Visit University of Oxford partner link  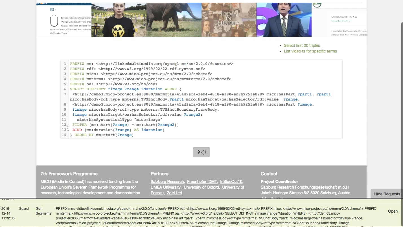point(201,187)
